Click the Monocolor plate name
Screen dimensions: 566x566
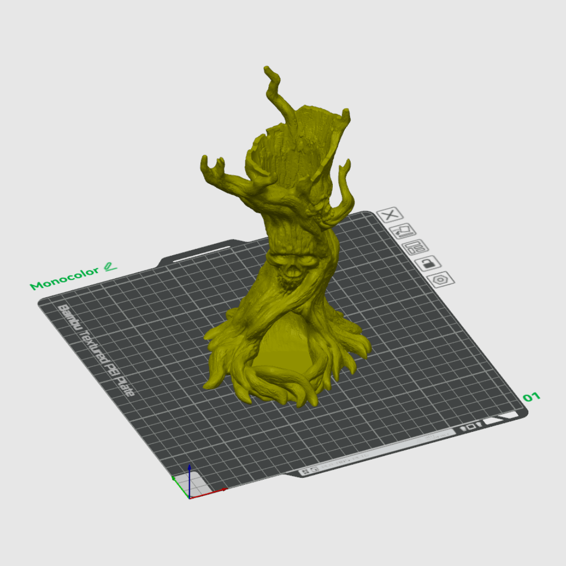pos(65,278)
